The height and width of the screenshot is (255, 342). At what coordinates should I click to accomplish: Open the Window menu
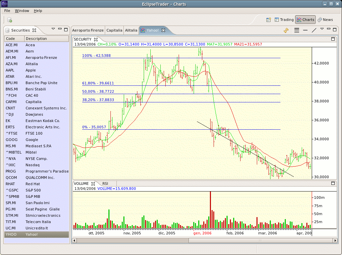click(22, 11)
